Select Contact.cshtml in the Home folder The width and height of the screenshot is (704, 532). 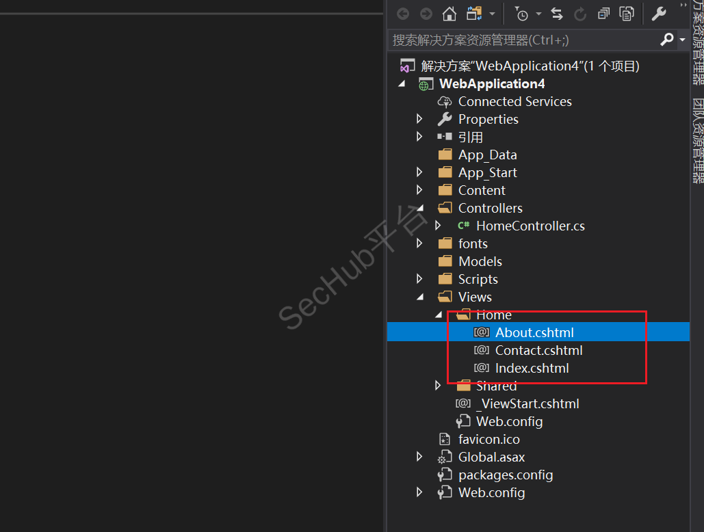tap(538, 350)
